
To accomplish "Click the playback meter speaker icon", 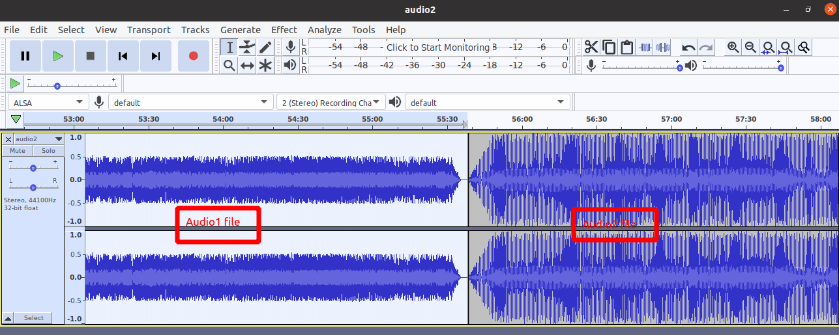I will (x=291, y=65).
